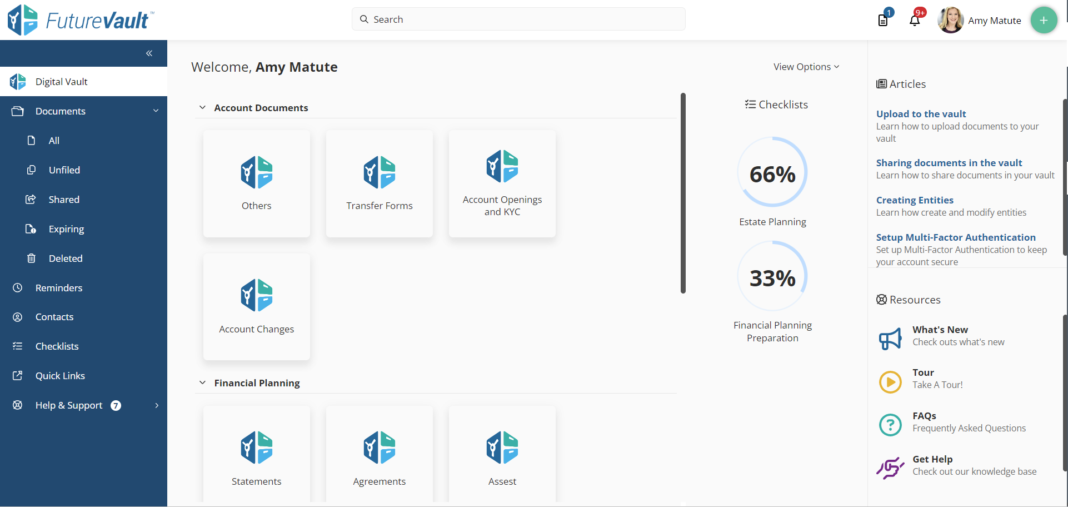Screen dimensions: 1068x507
Task: Open the Transfer Forms folder
Action: tap(380, 183)
